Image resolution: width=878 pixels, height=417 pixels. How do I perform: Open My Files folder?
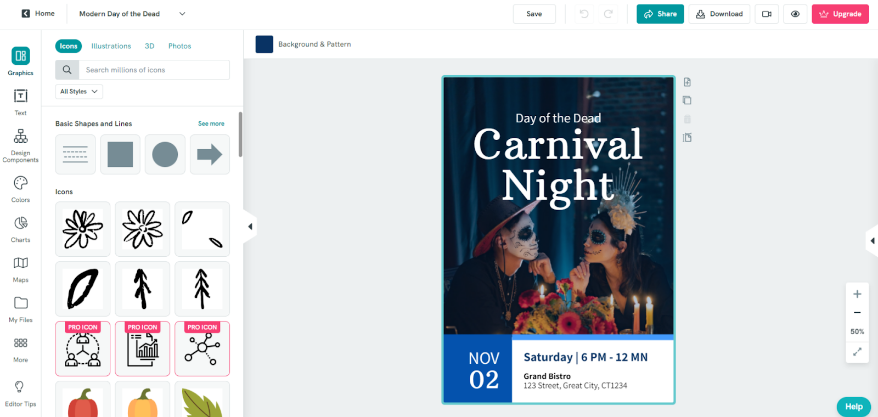(x=20, y=309)
